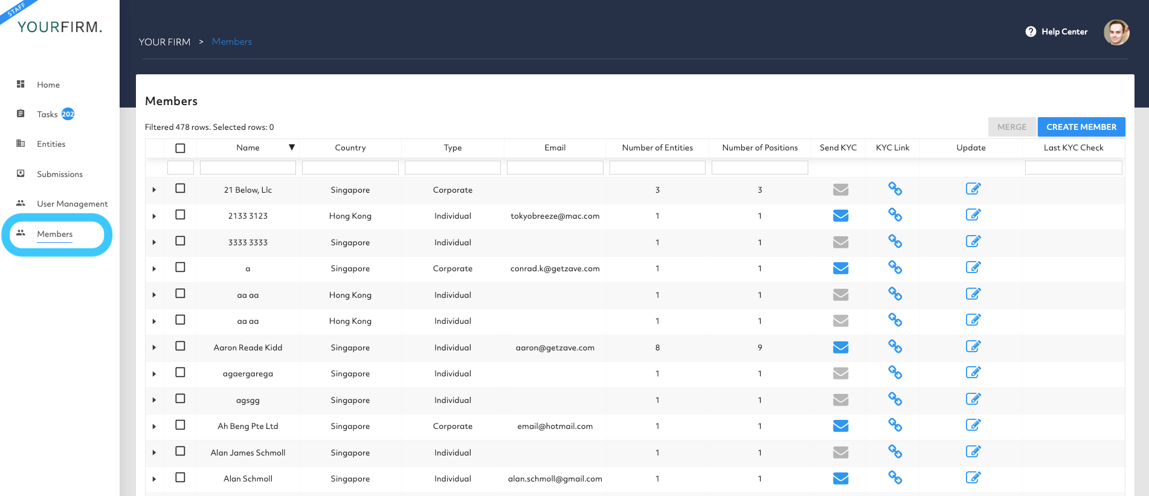Click KYC link icon for Ah Beng Pte Ltd
The width and height of the screenshot is (1149, 496).
click(895, 425)
